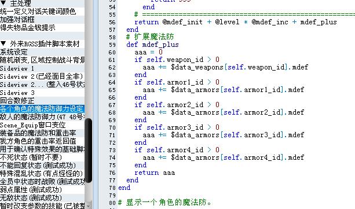The image size is (355, 209).
Task: Open the 'Sideview 2...(整入46号状' script entry
Action: tap(42, 85)
